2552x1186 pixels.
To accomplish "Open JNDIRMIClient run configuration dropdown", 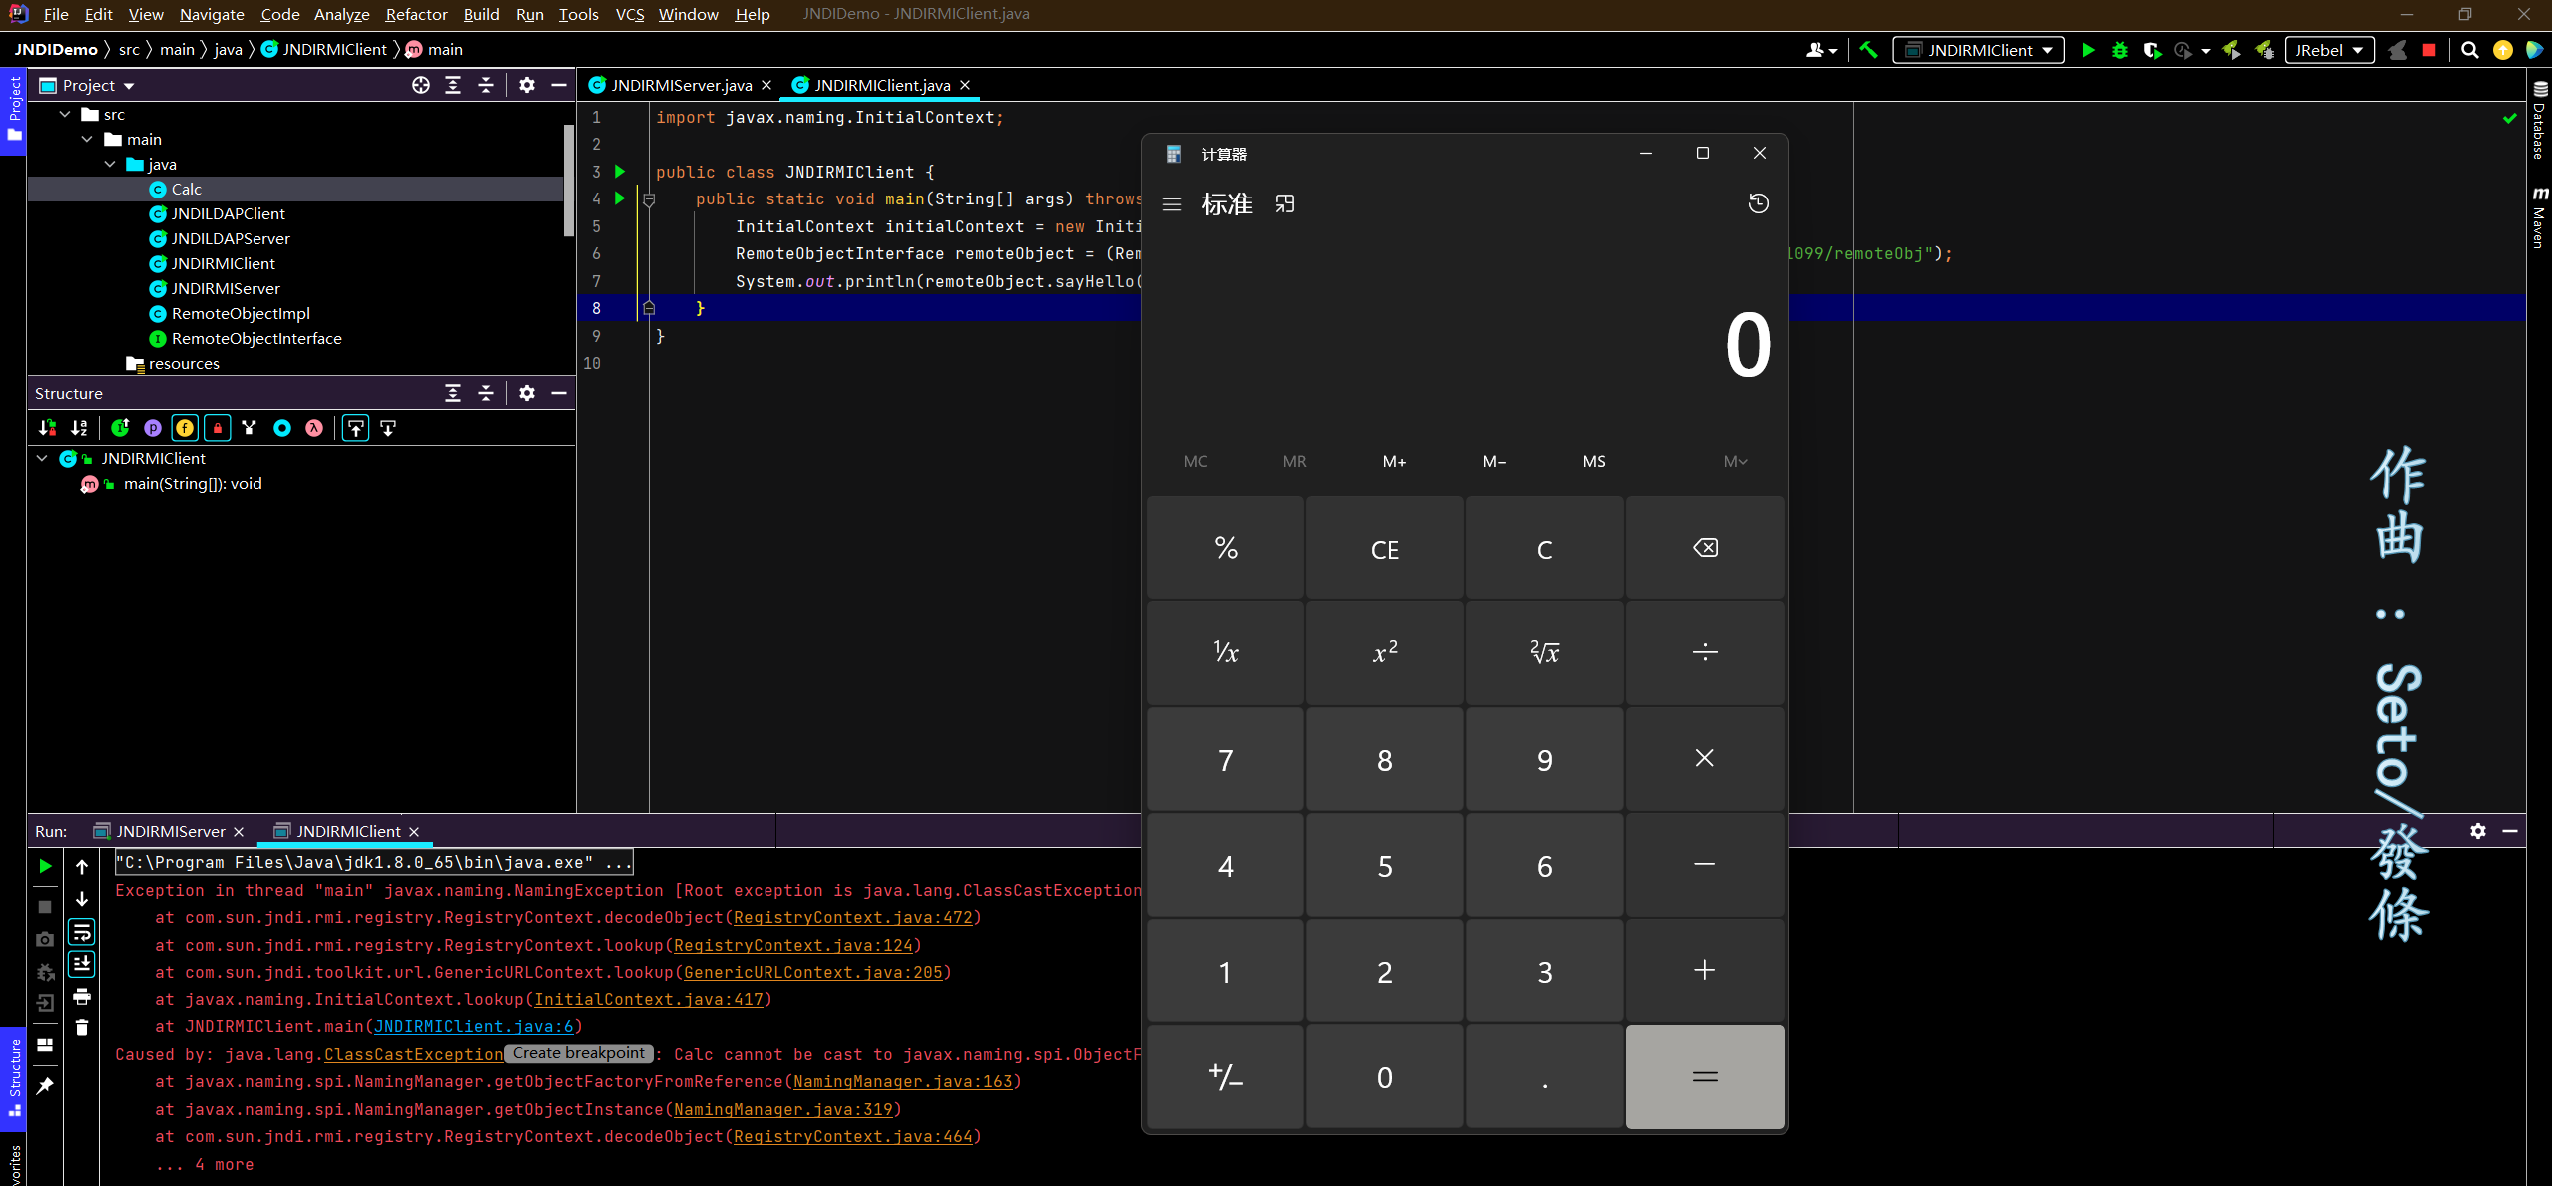I will [1980, 50].
